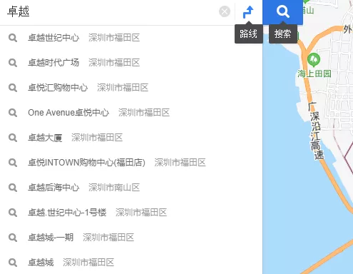This screenshot has width=353, height=274.
Task: Click magnifier icon beside 卓越城-一期
Action: point(13,238)
